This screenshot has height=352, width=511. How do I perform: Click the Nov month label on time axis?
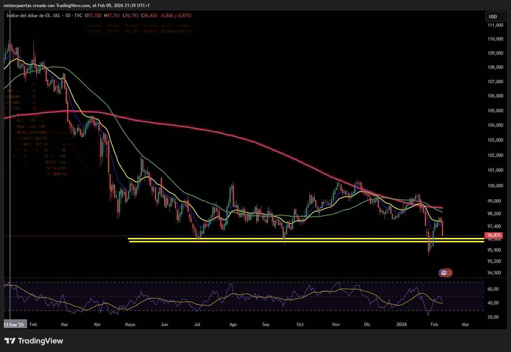point(336,324)
